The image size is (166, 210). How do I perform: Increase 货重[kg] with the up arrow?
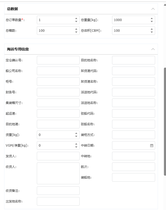(x=76, y=133)
